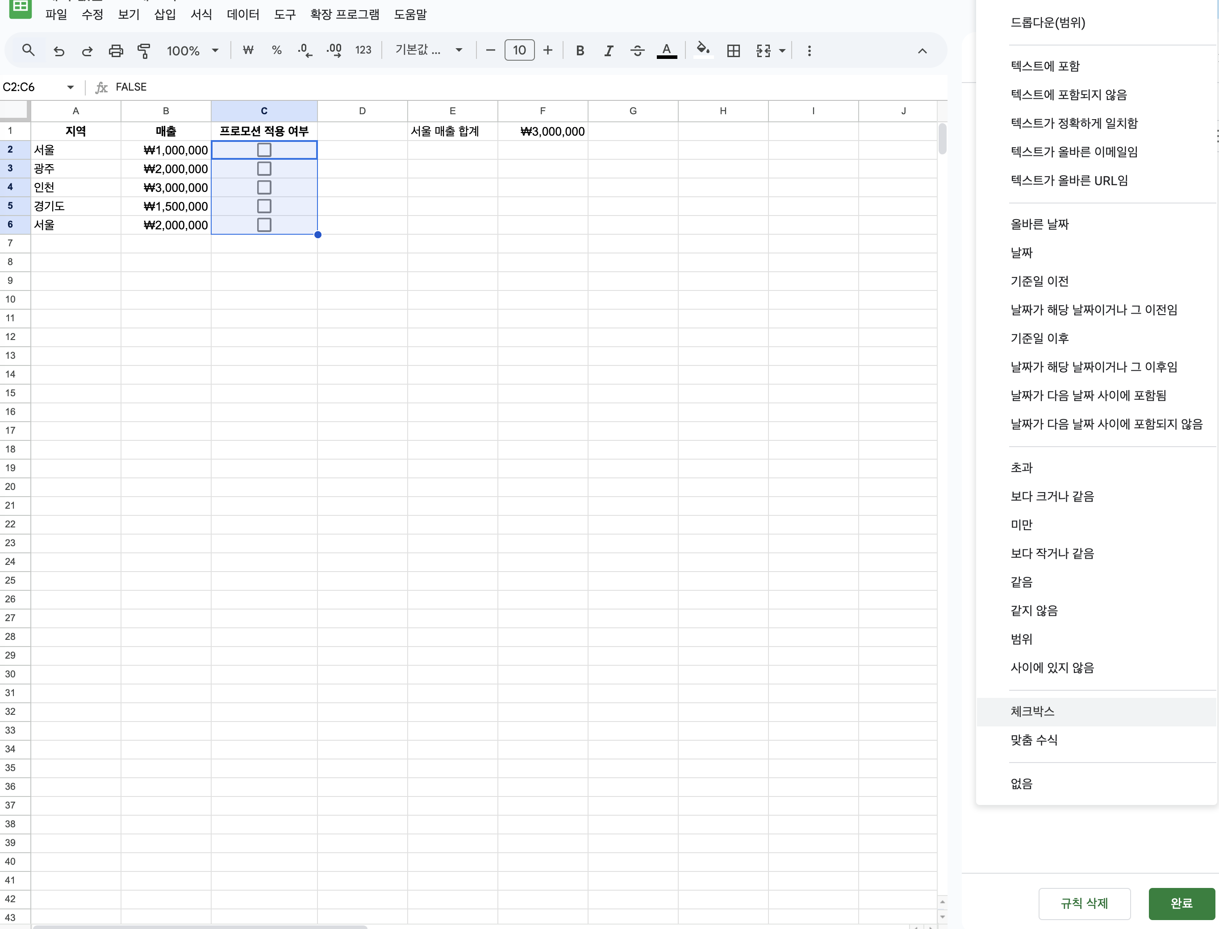
Task: Click the 규칙 삭제 button
Action: point(1084,903)
